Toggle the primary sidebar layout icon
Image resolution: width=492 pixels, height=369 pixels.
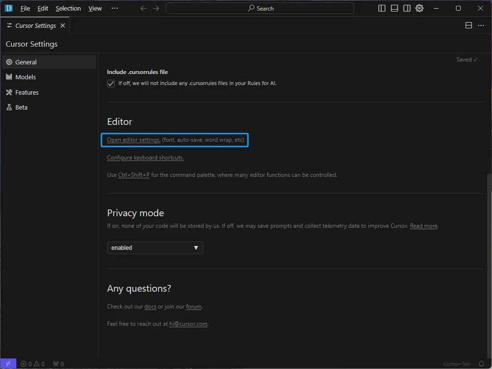coord(382,9)
